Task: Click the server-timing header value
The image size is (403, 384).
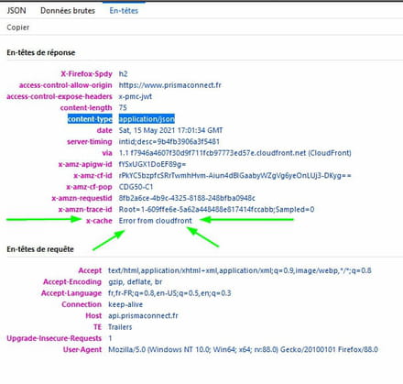Action: click(169, 142)
